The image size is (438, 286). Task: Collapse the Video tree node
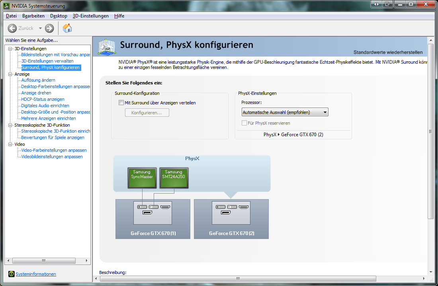click(10, 144)
